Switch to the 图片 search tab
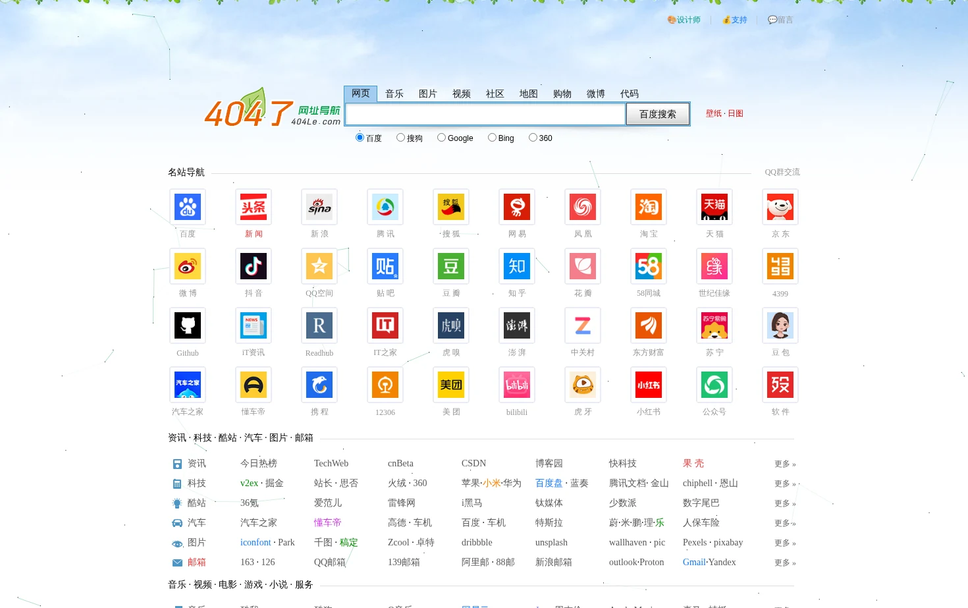 [x=428, y=94]
